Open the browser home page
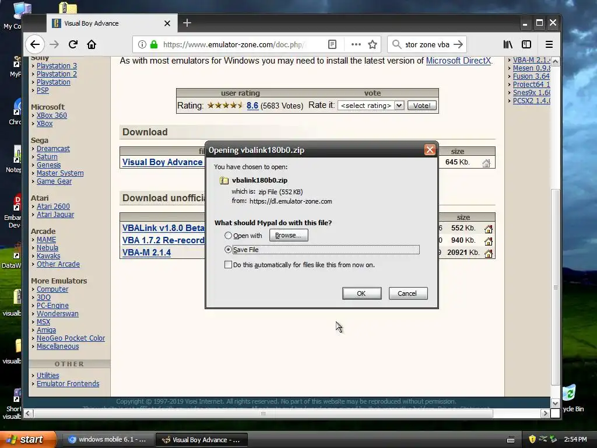Viewport: 597px width, 448px height. (92, 44)
